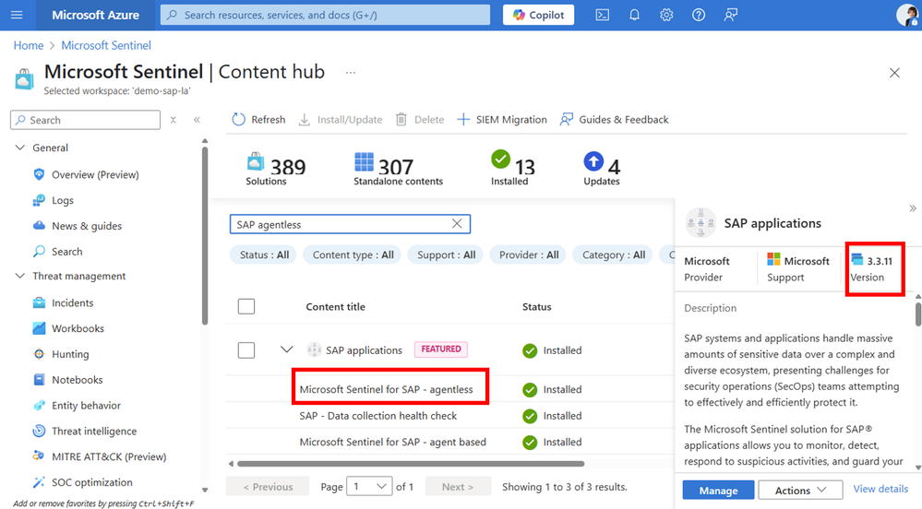Refresh the content hub list

tap(258, 119)
